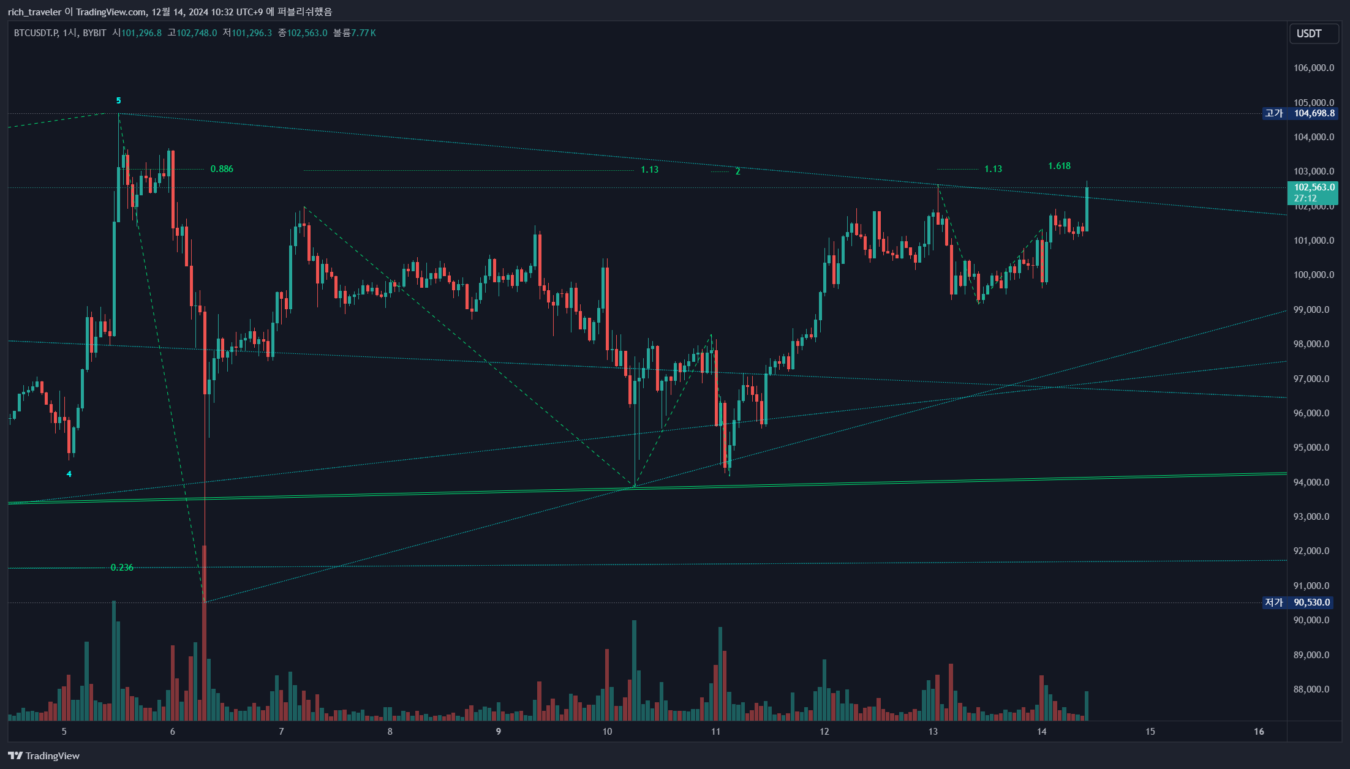Click the fib label 2 near trendline
This screenshot has width=1350, height=769.
click(x=737, y=171)
